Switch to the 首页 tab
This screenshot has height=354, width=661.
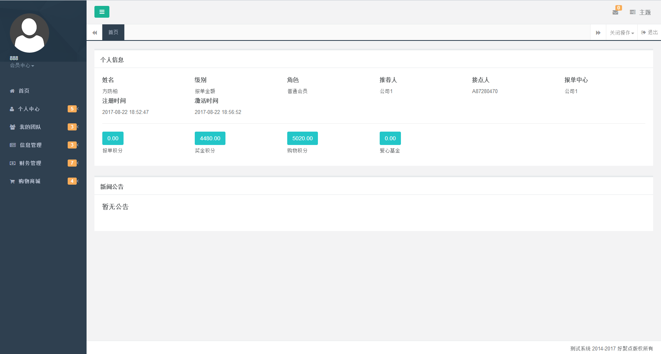[113, 32]
